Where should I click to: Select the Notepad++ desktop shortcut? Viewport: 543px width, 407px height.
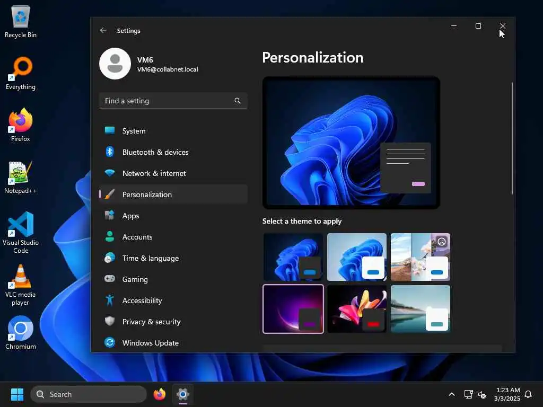coord(21,177)
